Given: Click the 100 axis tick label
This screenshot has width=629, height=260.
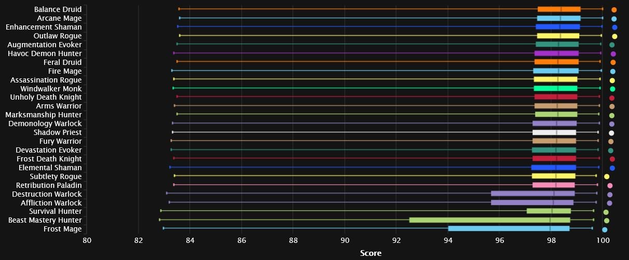Looking at the screenshot, I should (x=603, y=241).
